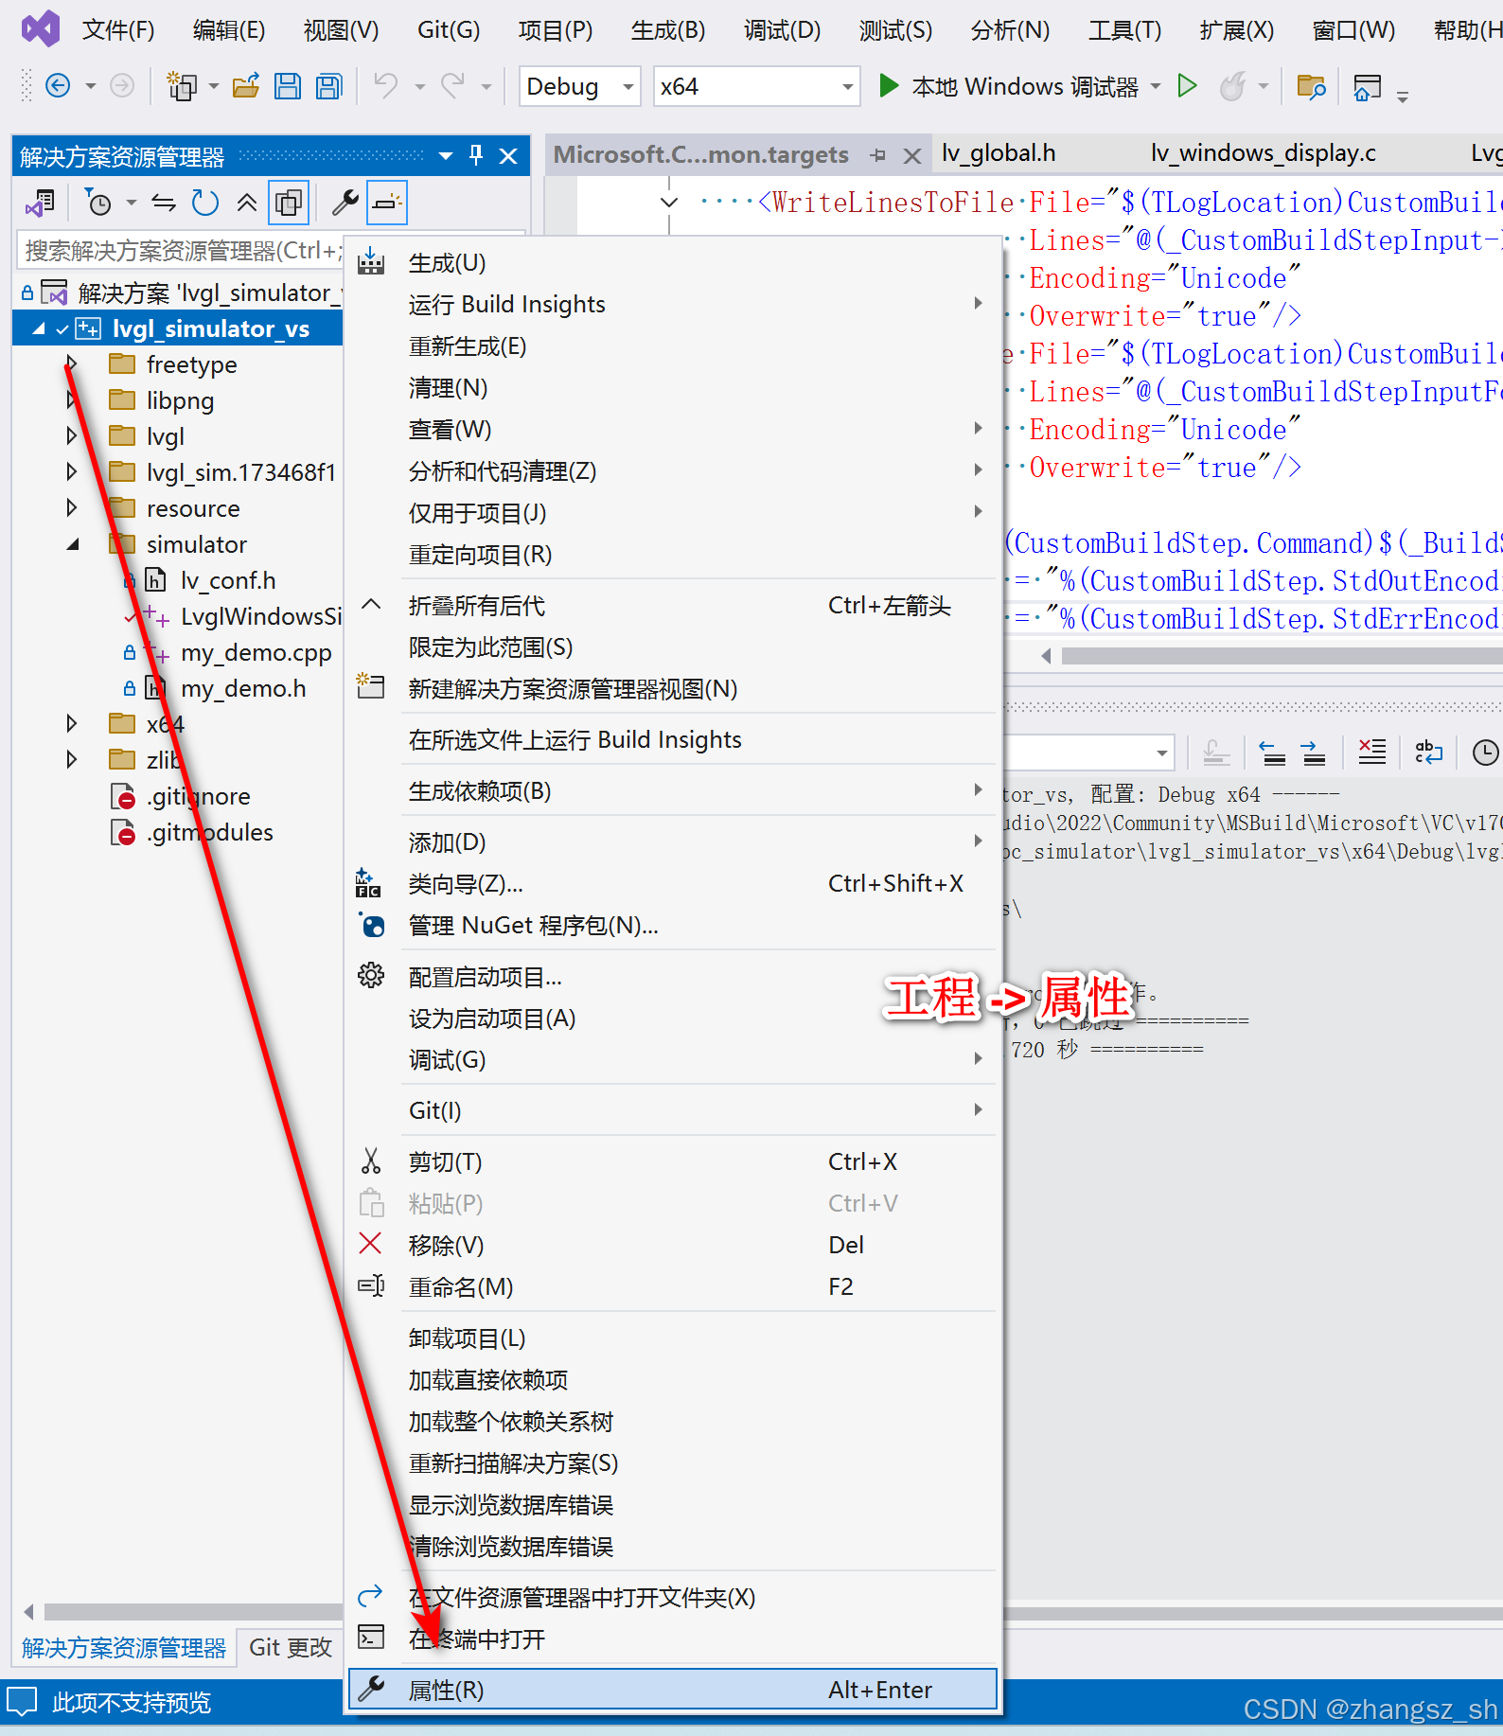
Task: Open the 文件(F) menu
Action: (x=118, y=30)
